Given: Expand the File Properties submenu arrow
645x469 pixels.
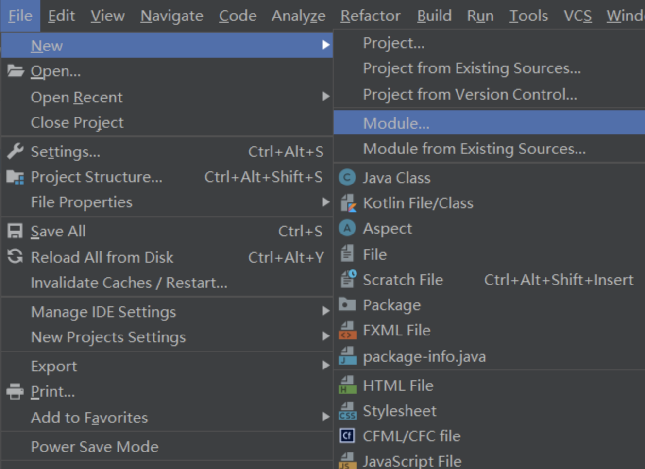Looking at the screenshot, I should (x=325, y=202).
